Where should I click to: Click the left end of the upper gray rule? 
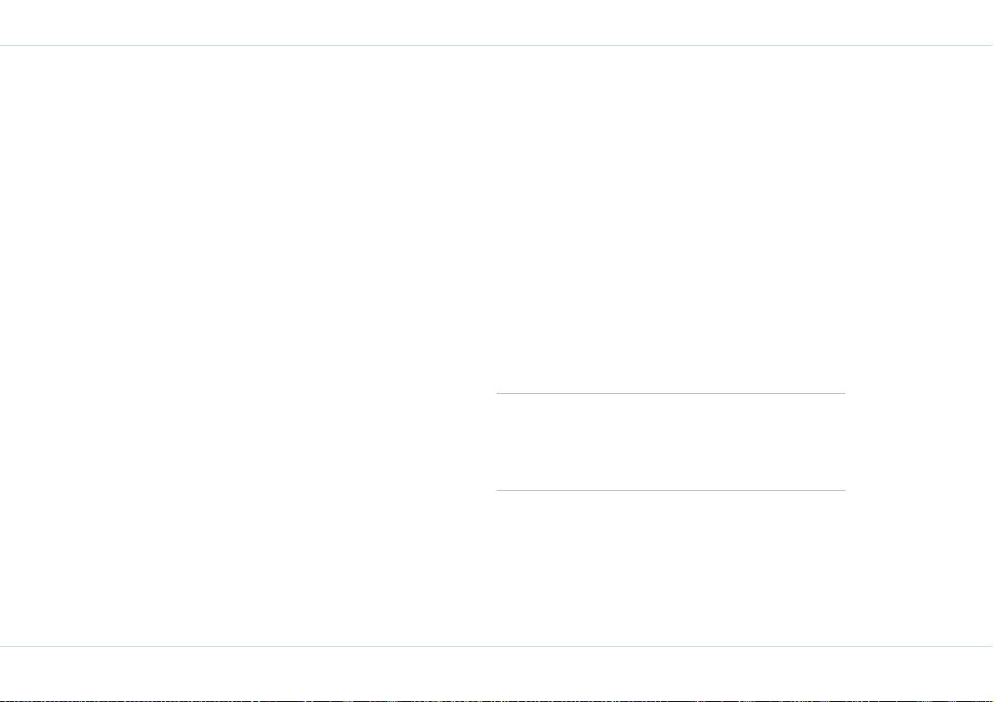click(500, 394)
